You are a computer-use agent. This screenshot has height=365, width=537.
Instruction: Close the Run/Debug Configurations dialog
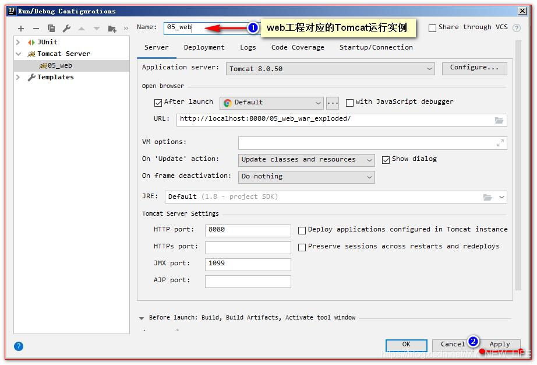522,11
